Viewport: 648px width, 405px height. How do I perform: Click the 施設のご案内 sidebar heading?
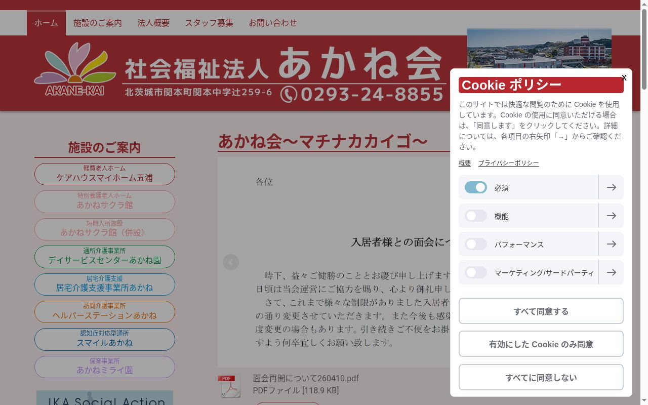point(104,147)
